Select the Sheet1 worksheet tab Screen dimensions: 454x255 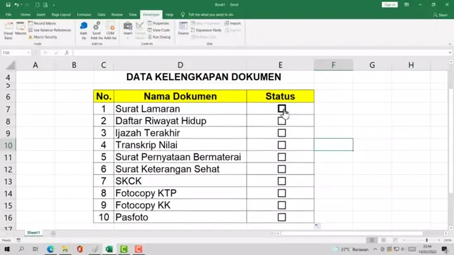point(34,233)
